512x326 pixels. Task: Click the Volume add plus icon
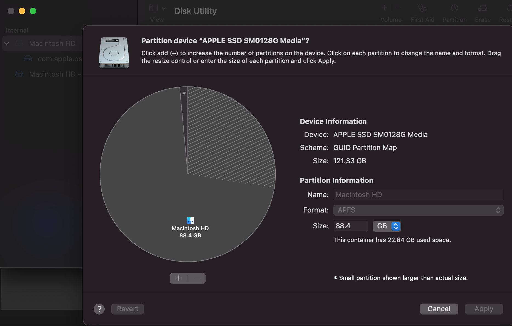[x=384, y=8]
